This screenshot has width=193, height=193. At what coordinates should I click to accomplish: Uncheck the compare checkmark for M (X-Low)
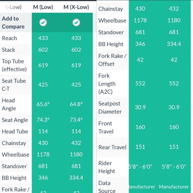click(76, 23)
